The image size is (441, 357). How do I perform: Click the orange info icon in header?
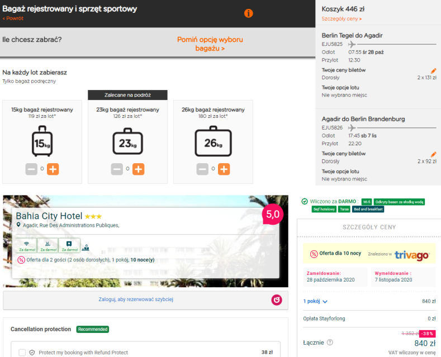249,13
